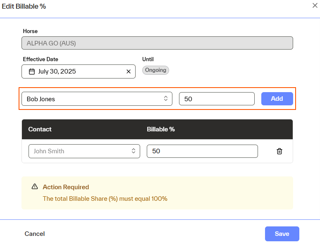Click the Bob Jones selector arrows icon

165,99
